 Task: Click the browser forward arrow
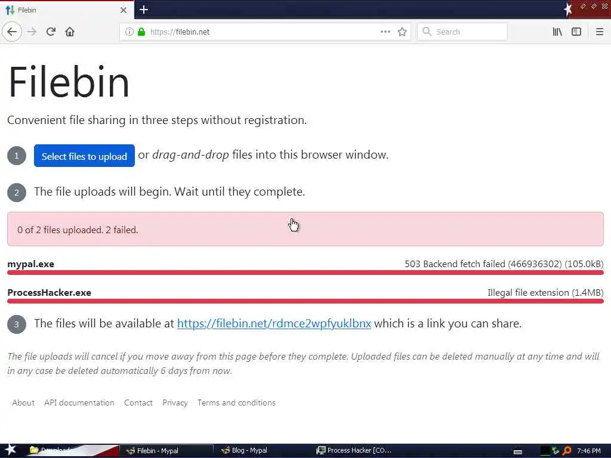pos(32,32)
